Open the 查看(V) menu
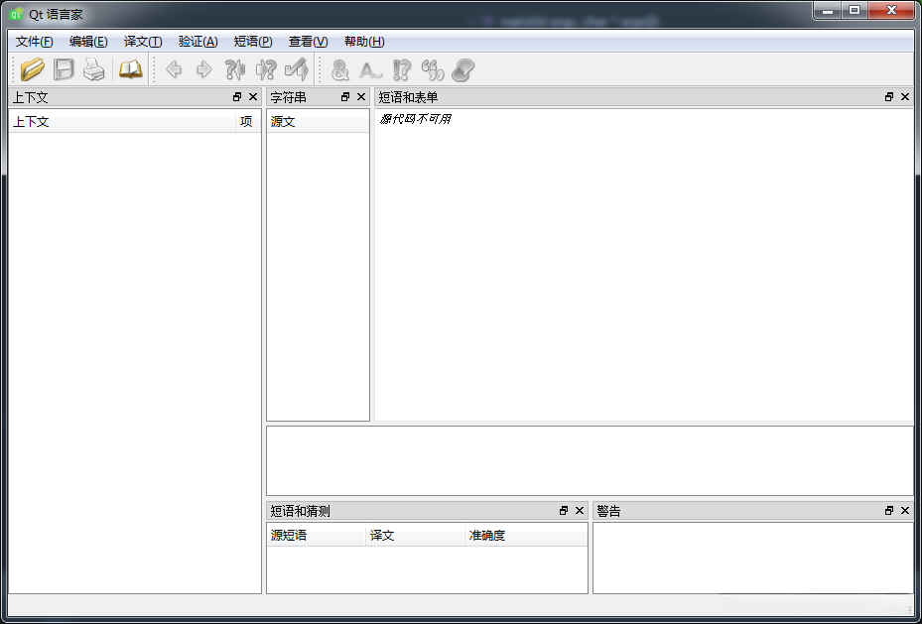 click(x=308, y=42)
